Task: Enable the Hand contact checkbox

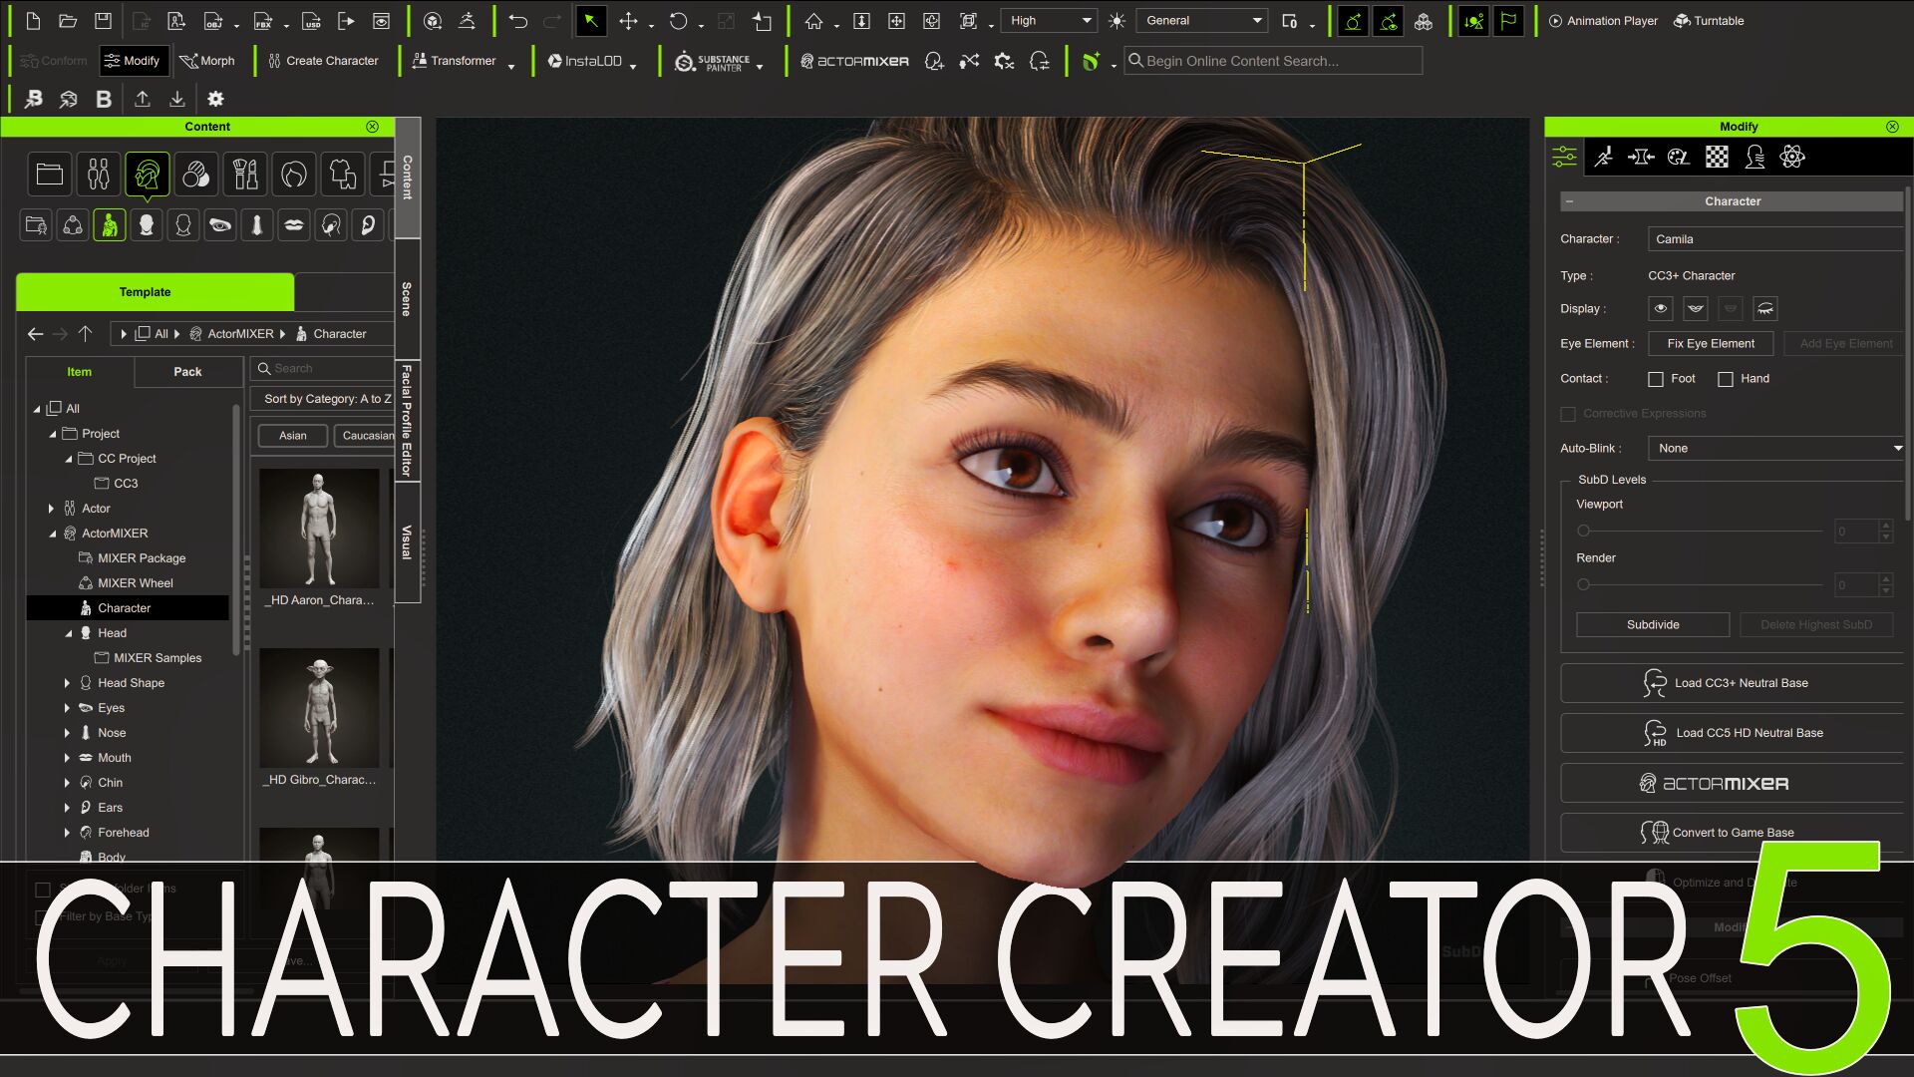Action: point(1726,379)
